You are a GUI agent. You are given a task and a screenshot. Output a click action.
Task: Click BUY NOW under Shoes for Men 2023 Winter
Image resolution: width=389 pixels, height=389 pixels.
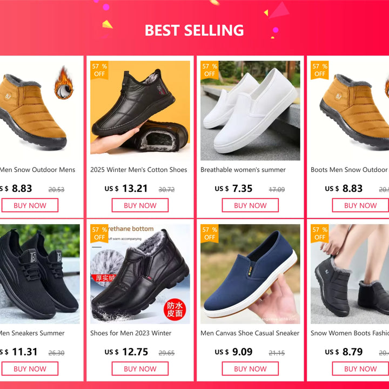(140, 368)
